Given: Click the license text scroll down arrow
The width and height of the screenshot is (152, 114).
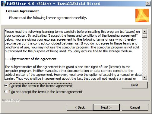Looking at the screenshot, I should point(145,77).
